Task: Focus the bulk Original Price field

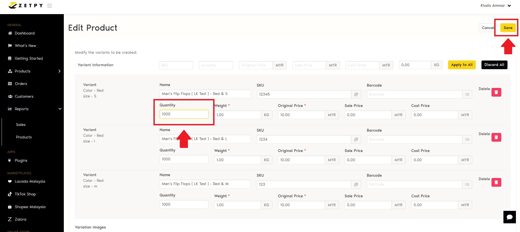Action: point(256,65)
